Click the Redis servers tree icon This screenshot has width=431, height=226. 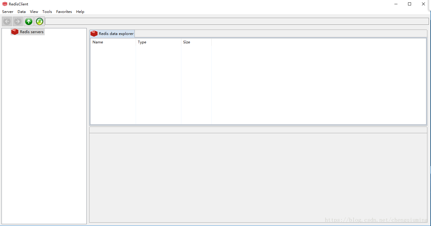[15, 32]
